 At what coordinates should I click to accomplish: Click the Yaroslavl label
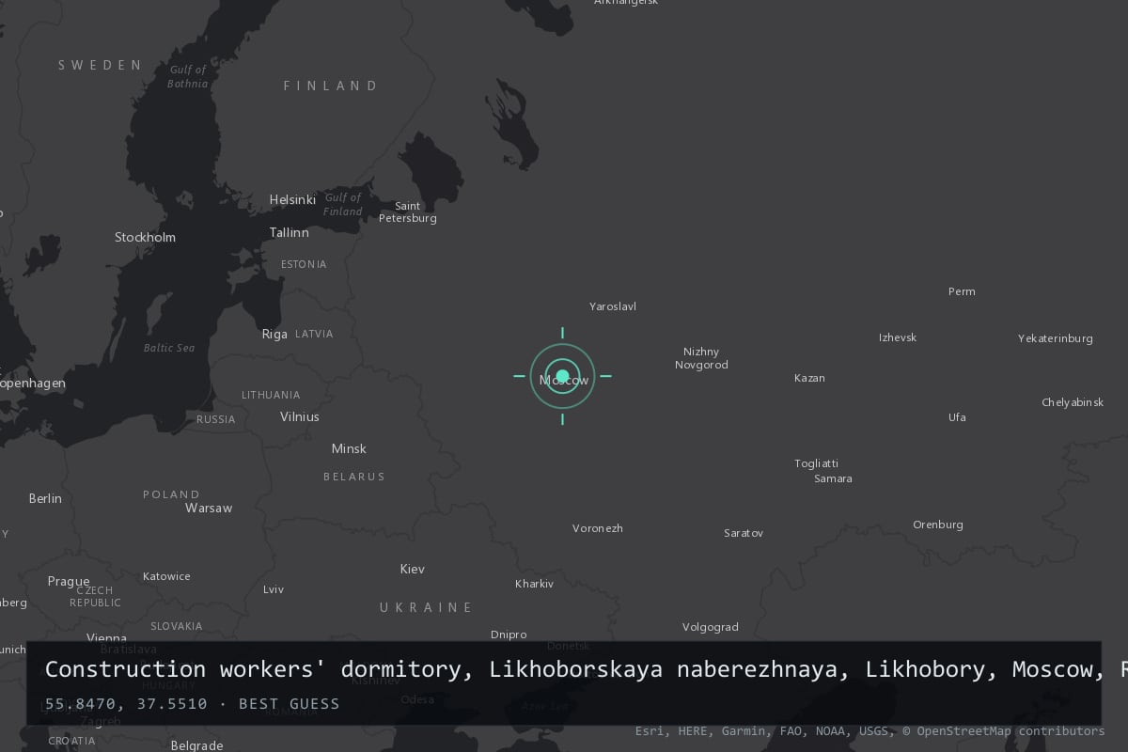coord(613,306)
